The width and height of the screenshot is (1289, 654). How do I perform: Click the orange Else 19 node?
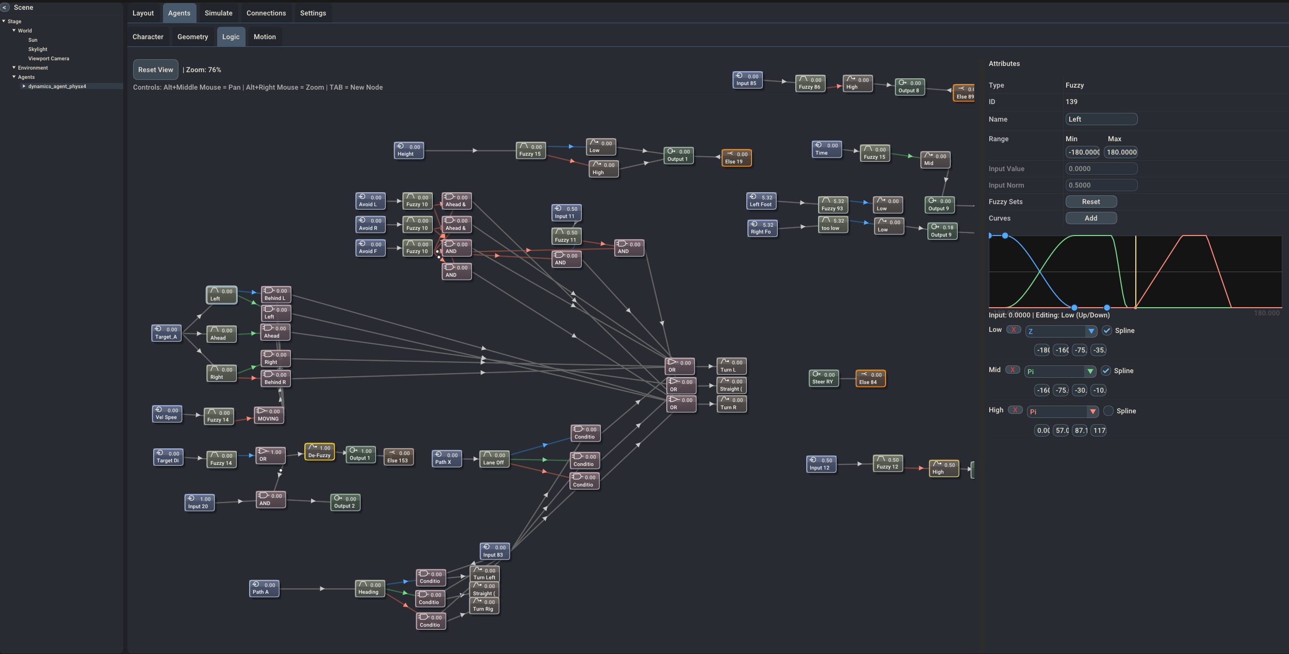736,158
